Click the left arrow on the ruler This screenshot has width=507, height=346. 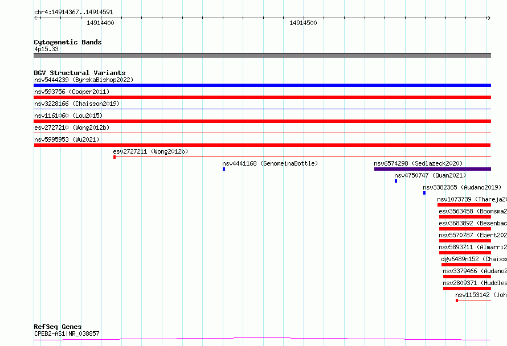[x=36, y=18]
